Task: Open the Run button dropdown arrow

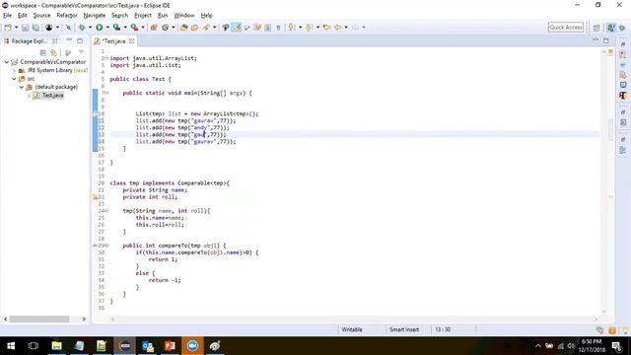Action: tap(107, 28)
